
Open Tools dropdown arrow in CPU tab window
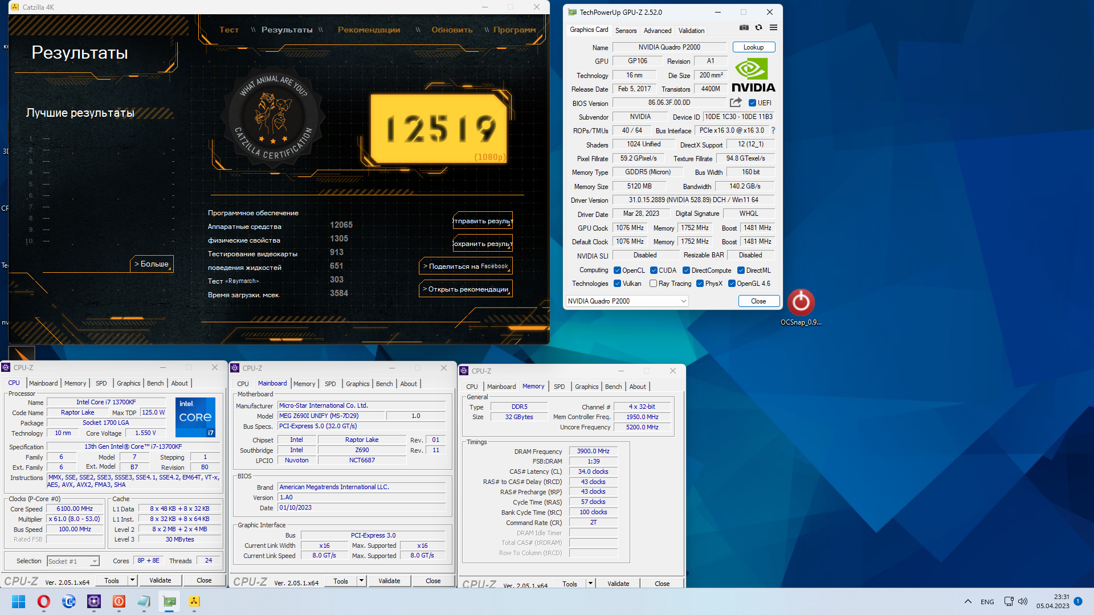(x=132, y=580)
